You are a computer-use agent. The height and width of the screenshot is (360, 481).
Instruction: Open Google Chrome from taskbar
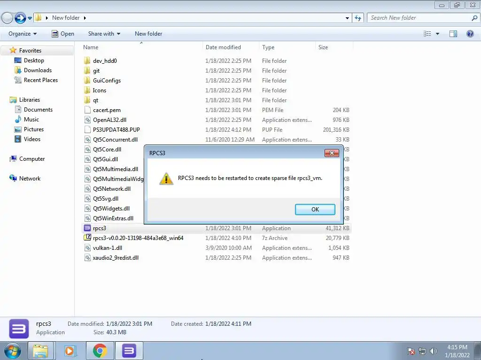(x=100, y=351)
